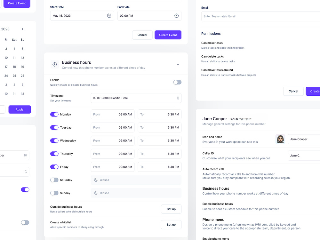This screenshot has width=320, height=240.
Task: Disable the Thursday toggle
Action: pos(54,154)
